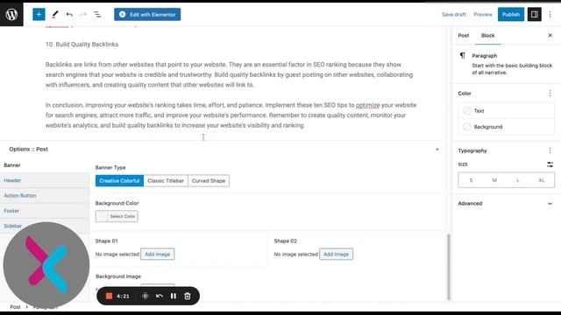Image resolution: width=561 pixels, height=315 pixels.
Task: Restart recording with rewind icon
Action: [160, 296]
